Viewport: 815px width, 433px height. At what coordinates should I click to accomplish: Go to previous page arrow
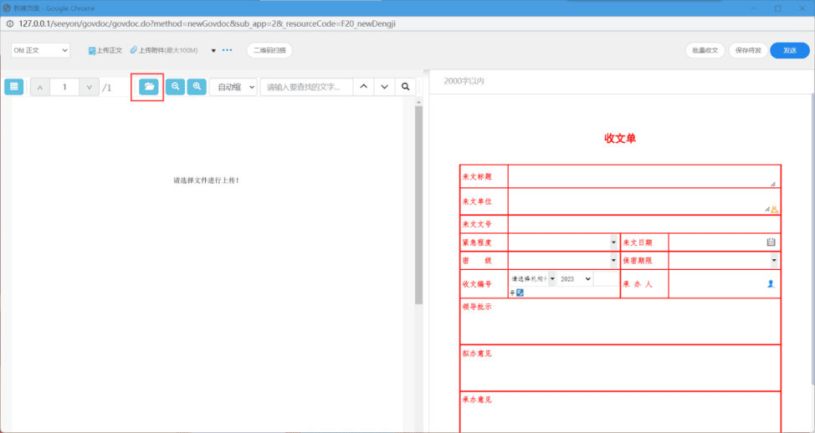point(40,87)
